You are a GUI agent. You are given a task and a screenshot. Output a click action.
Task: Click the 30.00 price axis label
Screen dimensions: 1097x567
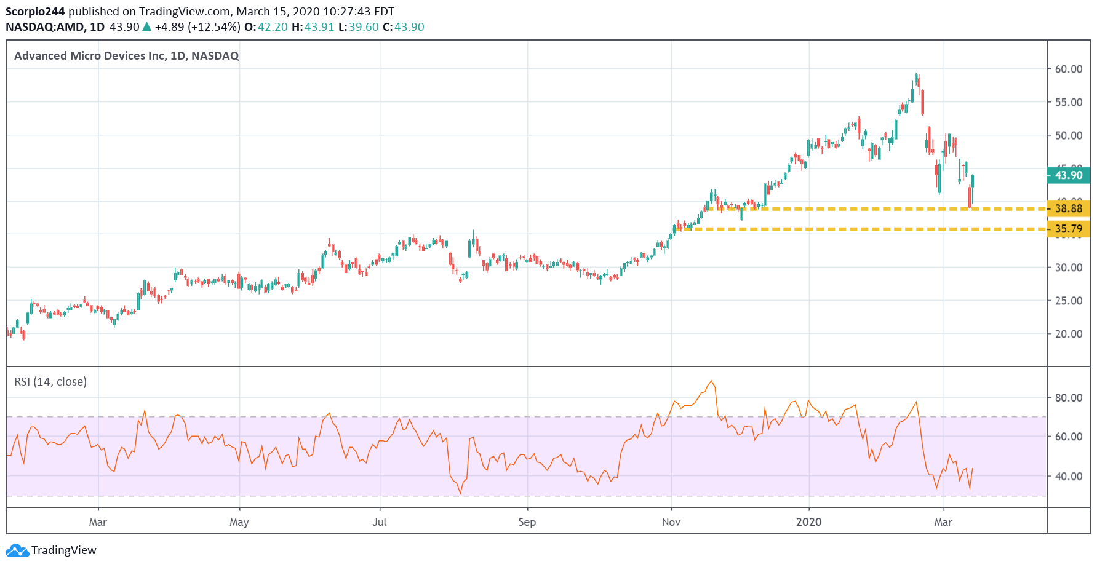pyautogui.click(x=1069, y=268)
